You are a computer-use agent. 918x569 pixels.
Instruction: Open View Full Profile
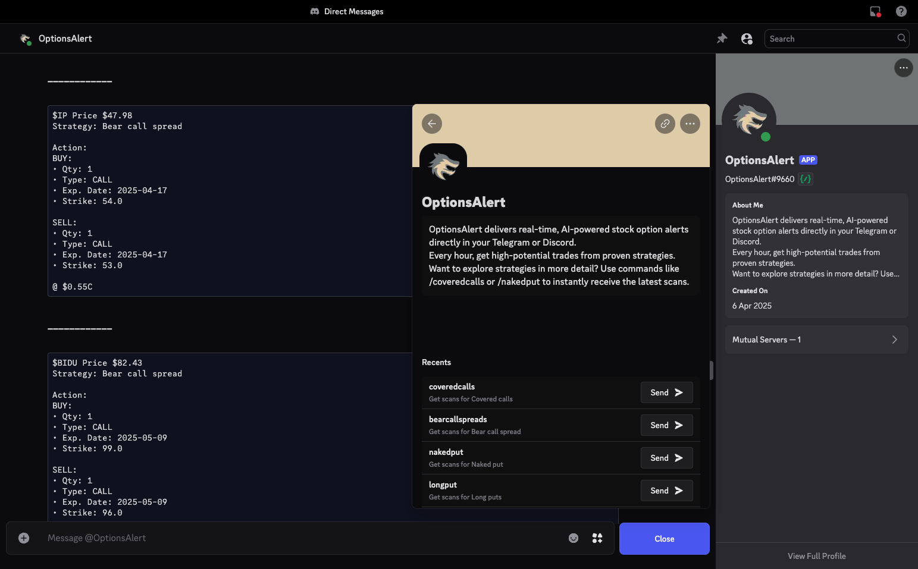pos(816,556)
